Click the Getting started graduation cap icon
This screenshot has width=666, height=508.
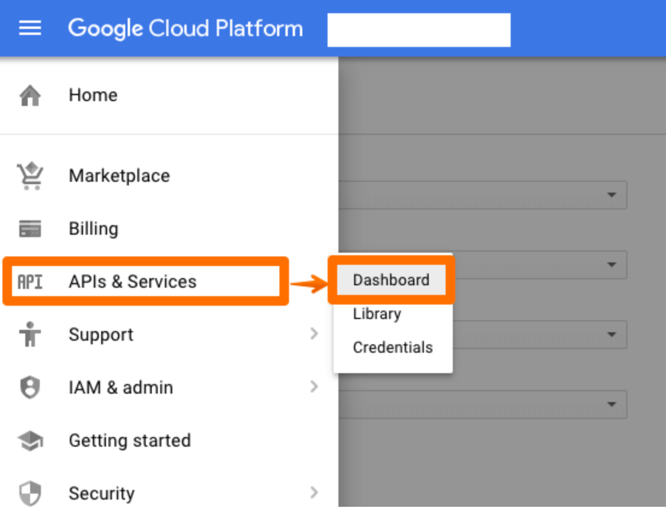pyautogui.click(x=30, y=440)
